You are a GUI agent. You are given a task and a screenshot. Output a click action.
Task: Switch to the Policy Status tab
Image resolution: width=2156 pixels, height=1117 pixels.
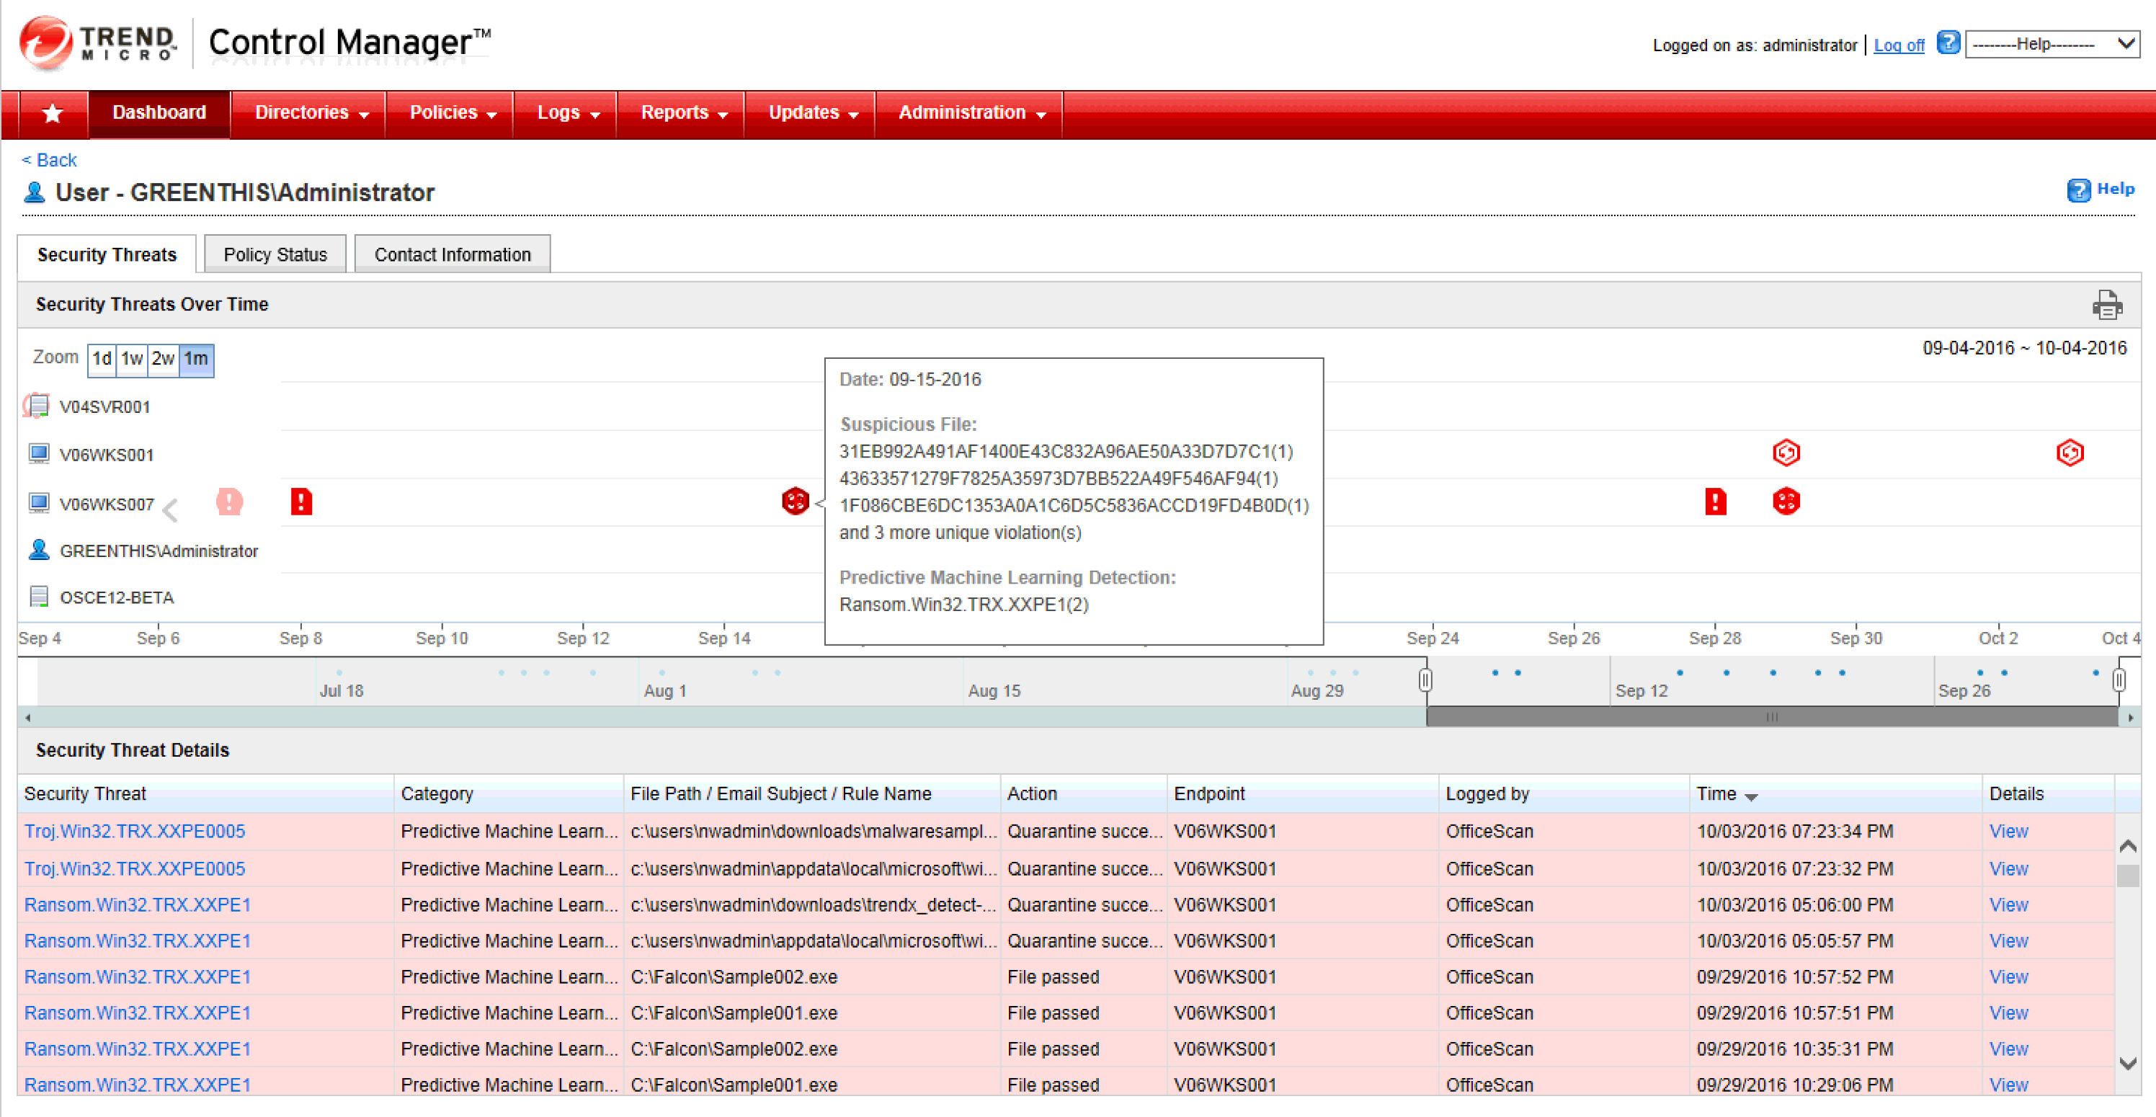(275, 254)
